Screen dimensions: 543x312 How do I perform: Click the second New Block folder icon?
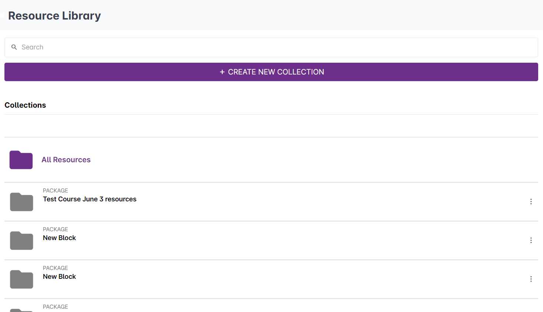coord(21,279)
